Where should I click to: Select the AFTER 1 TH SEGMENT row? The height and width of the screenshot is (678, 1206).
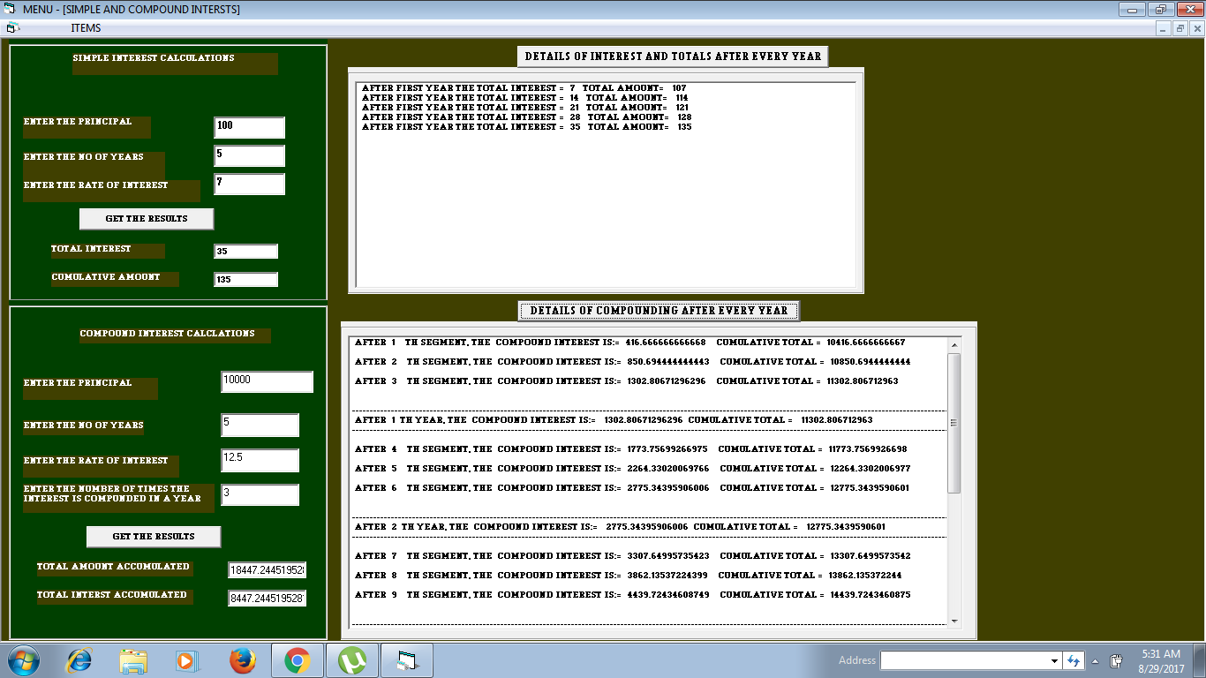point(630,343)
